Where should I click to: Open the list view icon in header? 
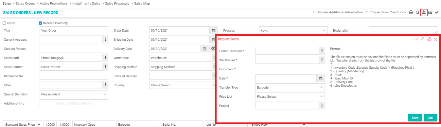tap(430, 12)
